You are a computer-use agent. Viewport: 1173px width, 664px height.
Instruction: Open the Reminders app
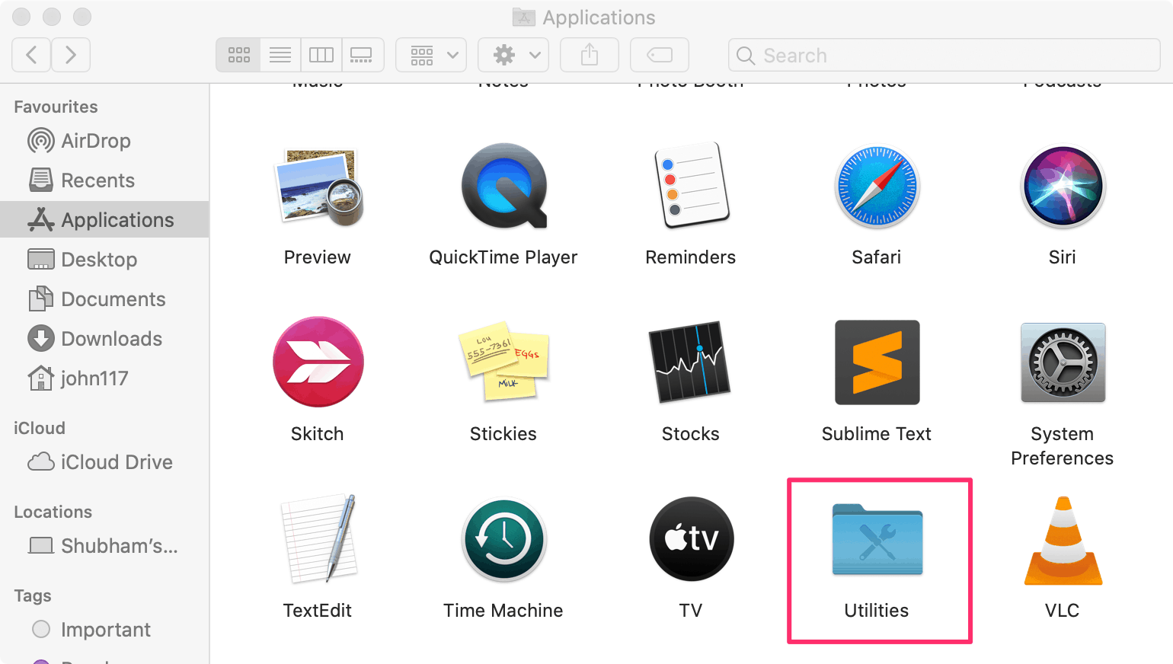(x=691, y=185)
